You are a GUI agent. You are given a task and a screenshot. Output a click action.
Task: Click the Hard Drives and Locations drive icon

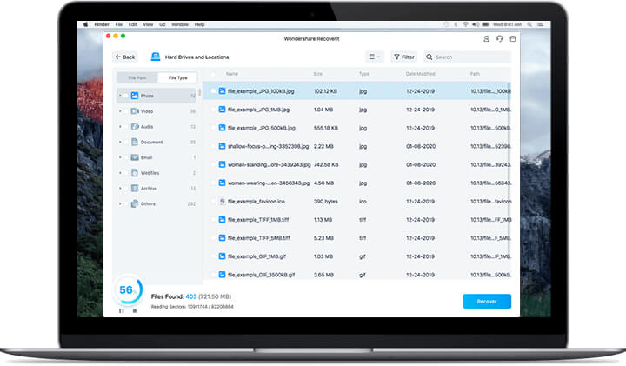156,57
